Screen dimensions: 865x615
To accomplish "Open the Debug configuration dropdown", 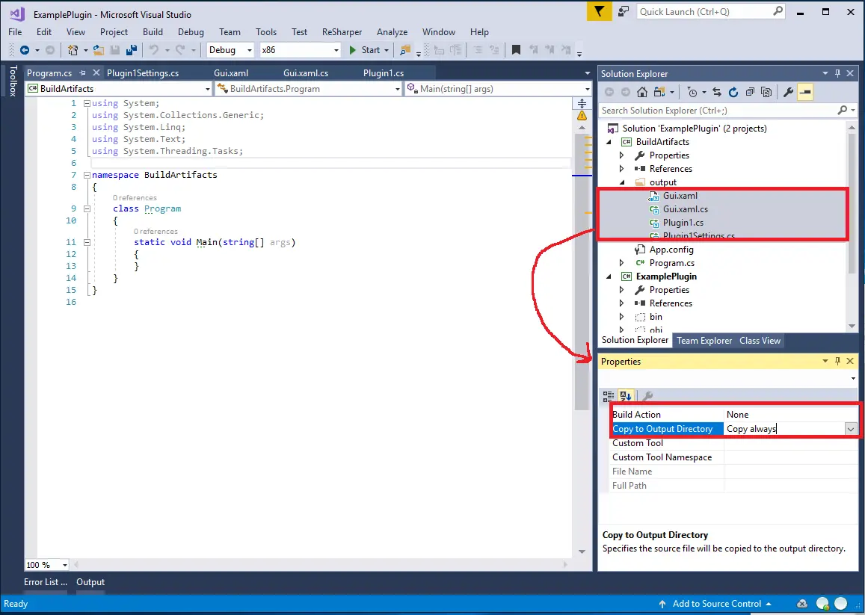I will pyautogui.click(x=230, y=50).
